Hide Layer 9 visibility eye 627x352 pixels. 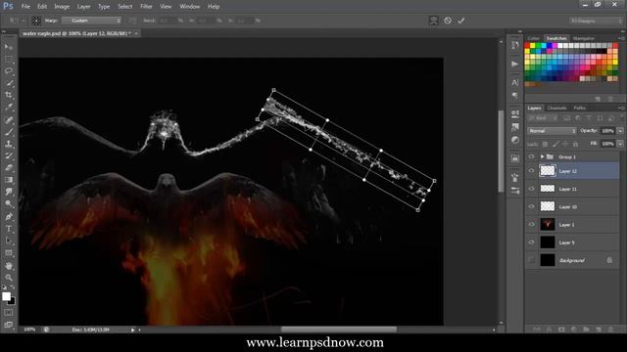click(x=531, y=242)
